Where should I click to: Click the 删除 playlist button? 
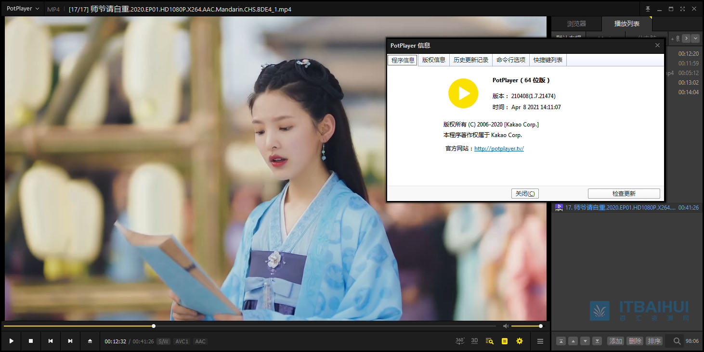pyautogui.click(x=635, y=341)
